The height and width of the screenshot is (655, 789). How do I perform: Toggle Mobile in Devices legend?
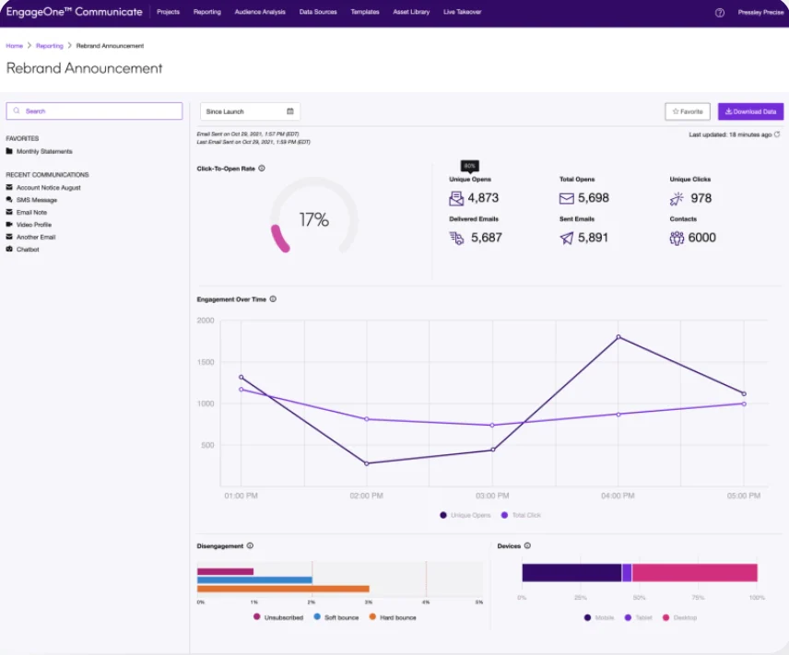599,617
